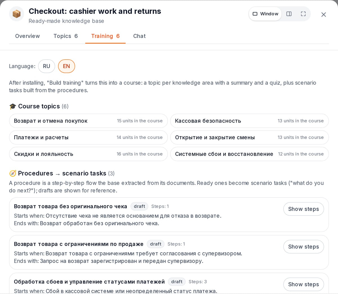Click the compass Procedures icon
The image size is (338, 294).
(13, 173)
